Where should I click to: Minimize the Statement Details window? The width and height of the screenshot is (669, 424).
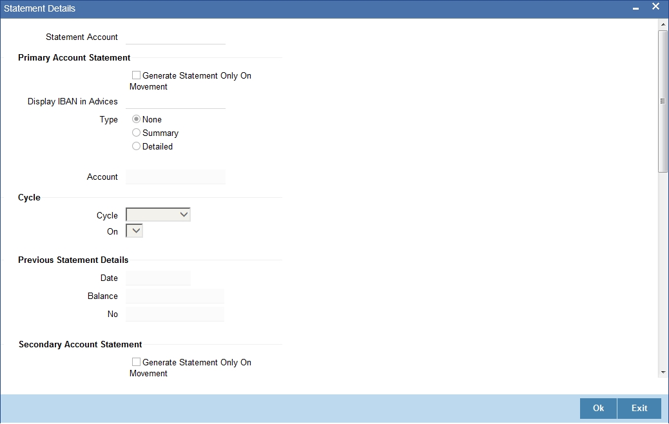(x=635, y=8)
